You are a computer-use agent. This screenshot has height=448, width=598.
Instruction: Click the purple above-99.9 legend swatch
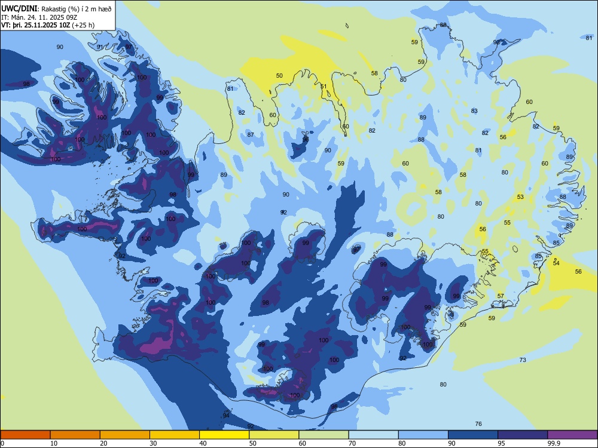(572, 435)
